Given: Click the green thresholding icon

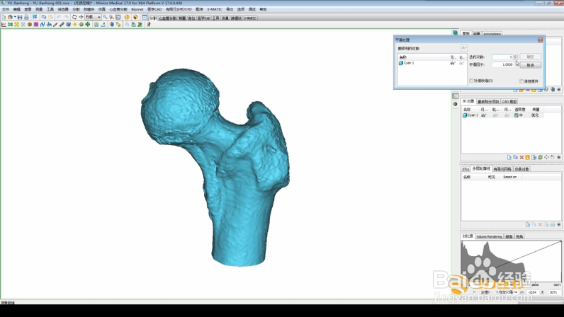Looking at the screenshot, I should point(10,25).
